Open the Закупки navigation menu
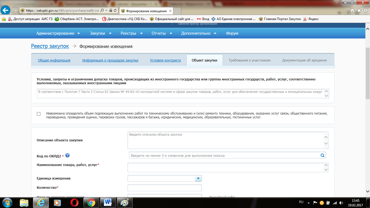The height and width of the screenshot is (208, 370). 101,33
